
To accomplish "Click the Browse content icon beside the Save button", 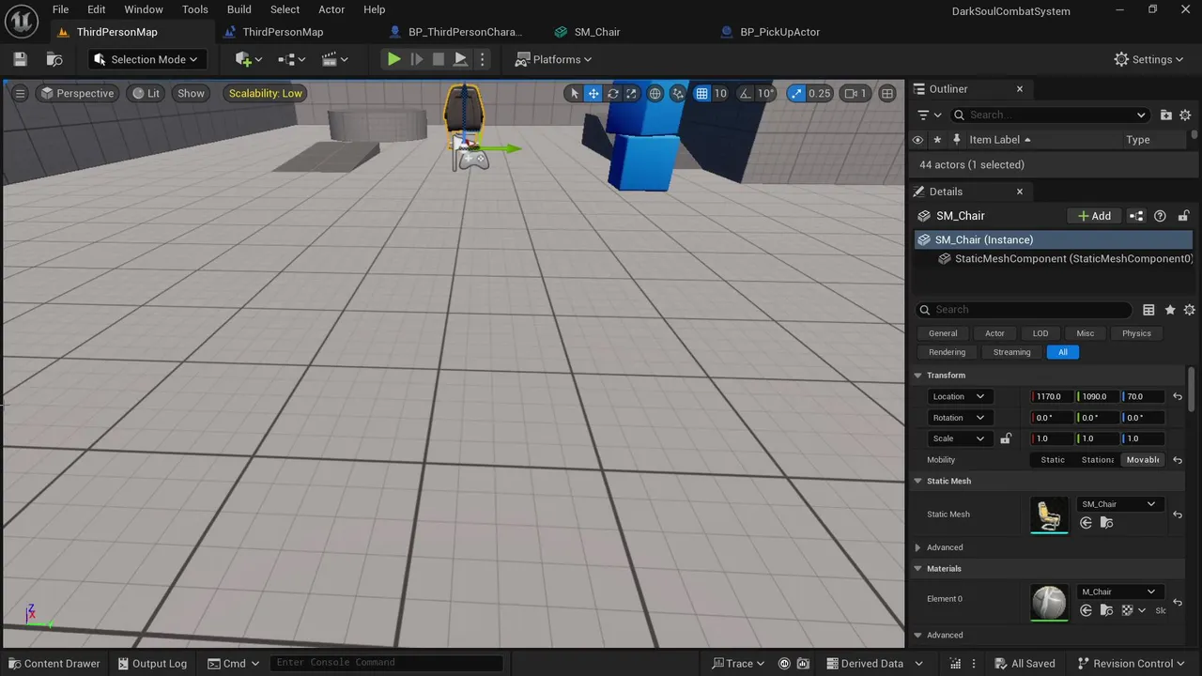I will pos(54,59).
